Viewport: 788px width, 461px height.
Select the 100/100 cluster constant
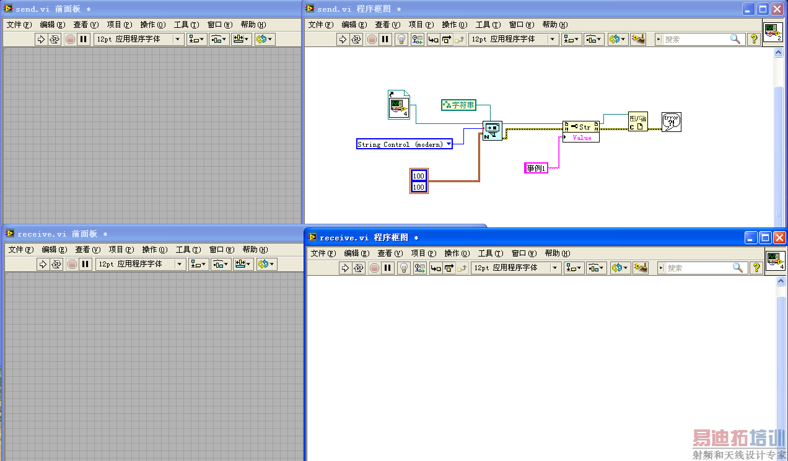[419, 180]
